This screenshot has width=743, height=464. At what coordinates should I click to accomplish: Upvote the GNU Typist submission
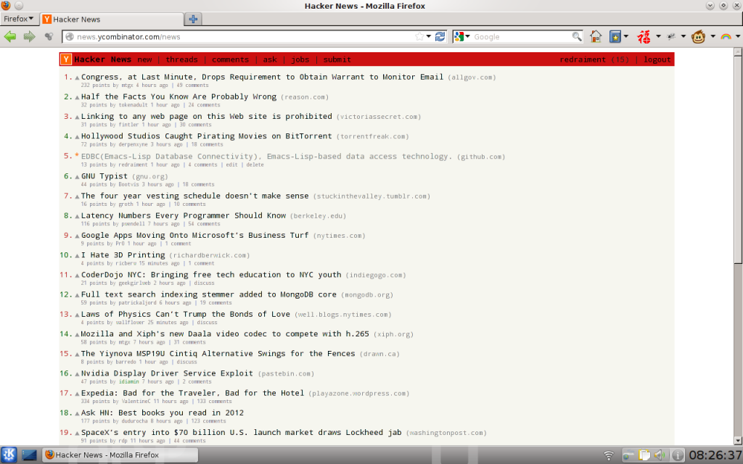[77, 175]
